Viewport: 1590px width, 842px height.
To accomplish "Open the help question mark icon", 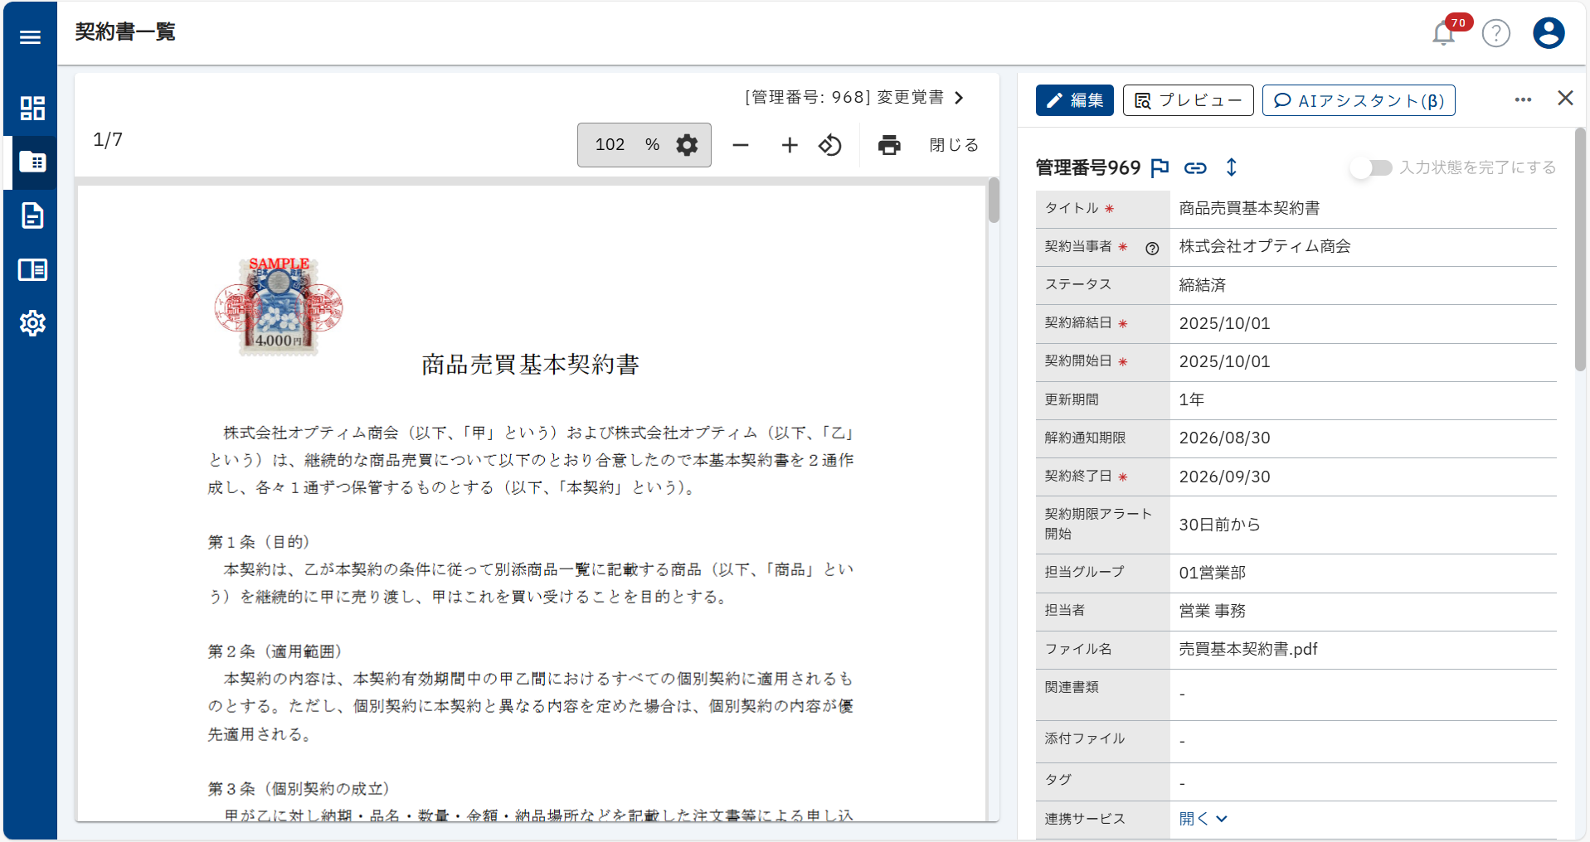I will [x=1495, y=33].
